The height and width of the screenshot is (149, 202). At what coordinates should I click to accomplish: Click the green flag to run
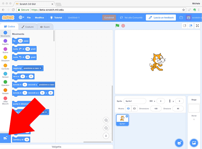118,26
